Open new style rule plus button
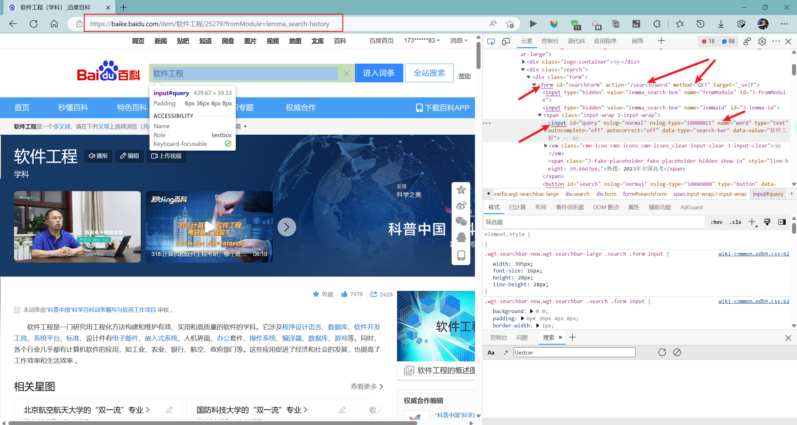Viewport: 797px width, 425px height. click(x=752, y=222)
